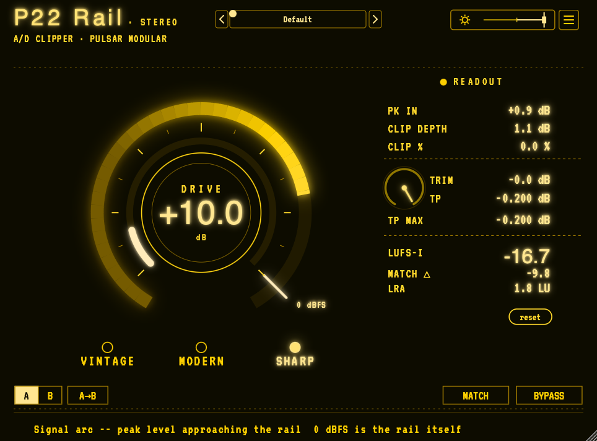Viewport: 597px width, 441px height.
Task: Click the MATCH button
Action: 476,395
